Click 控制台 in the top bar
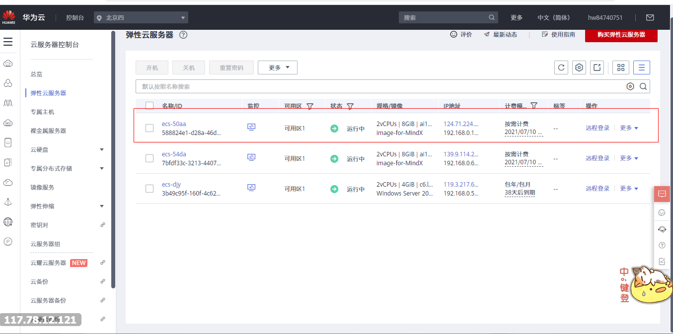673x334 pixels. [x=75, y=17]
